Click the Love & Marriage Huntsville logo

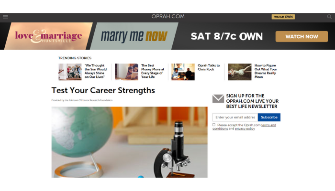[x=48, y=36]
